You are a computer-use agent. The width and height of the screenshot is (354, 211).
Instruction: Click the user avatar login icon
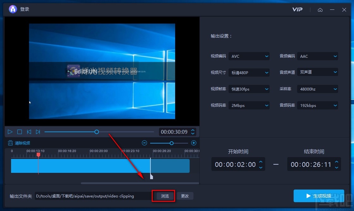pos(13,9)
